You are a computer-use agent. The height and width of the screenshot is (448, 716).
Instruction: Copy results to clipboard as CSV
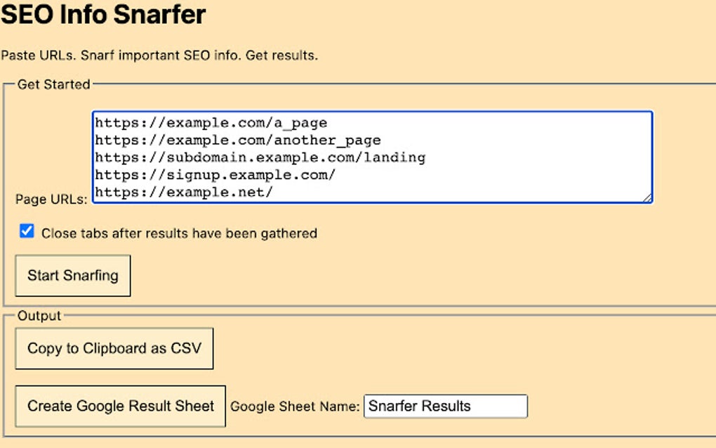point(114,348)
